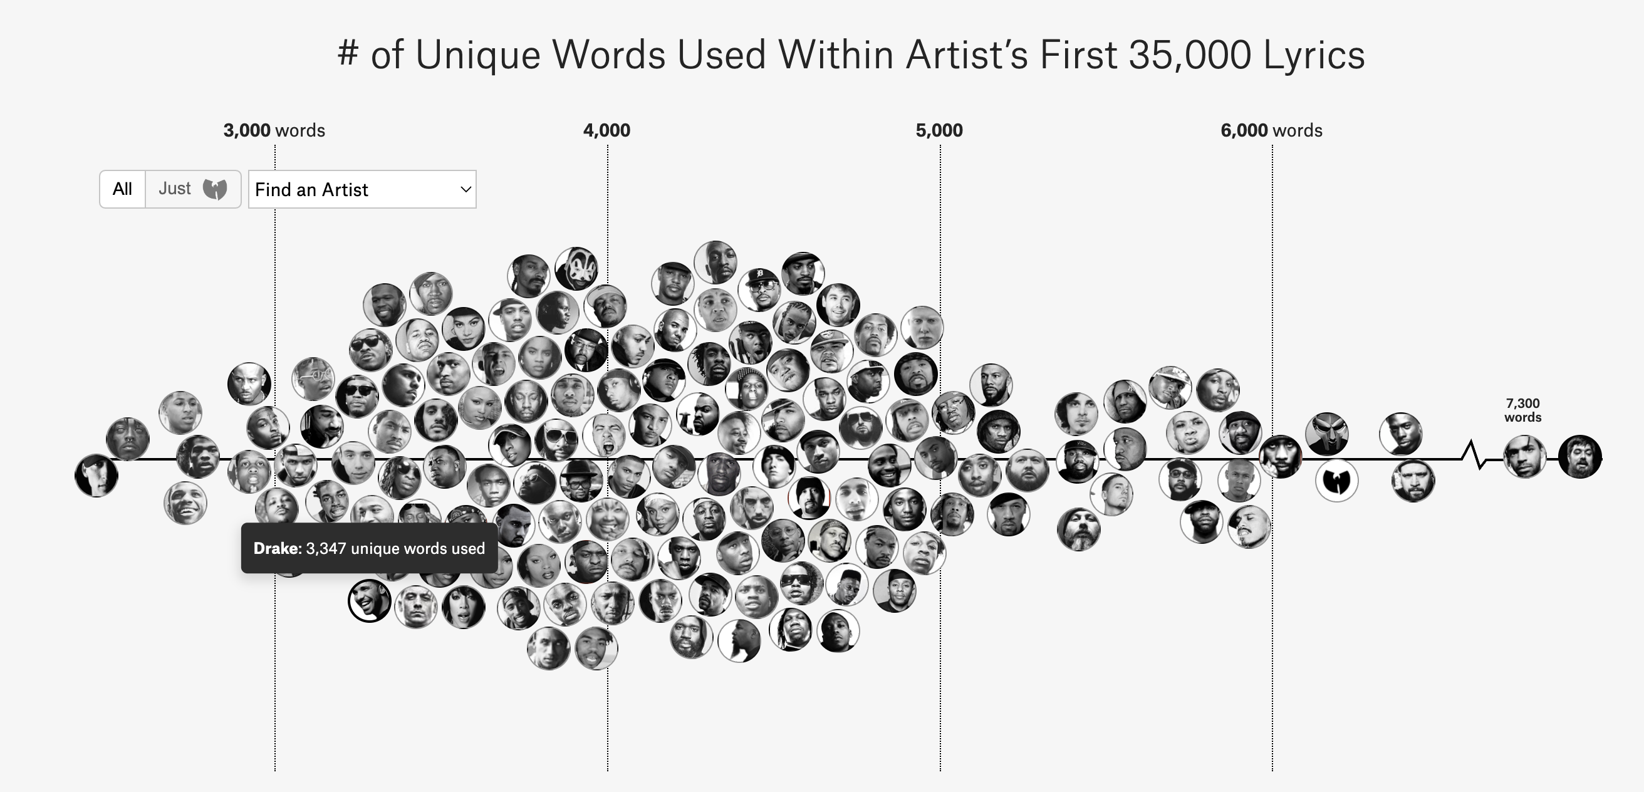The image size is (1644, 792).
Task: Select the artist wearing round wire glasses
Action: (313, 378)
